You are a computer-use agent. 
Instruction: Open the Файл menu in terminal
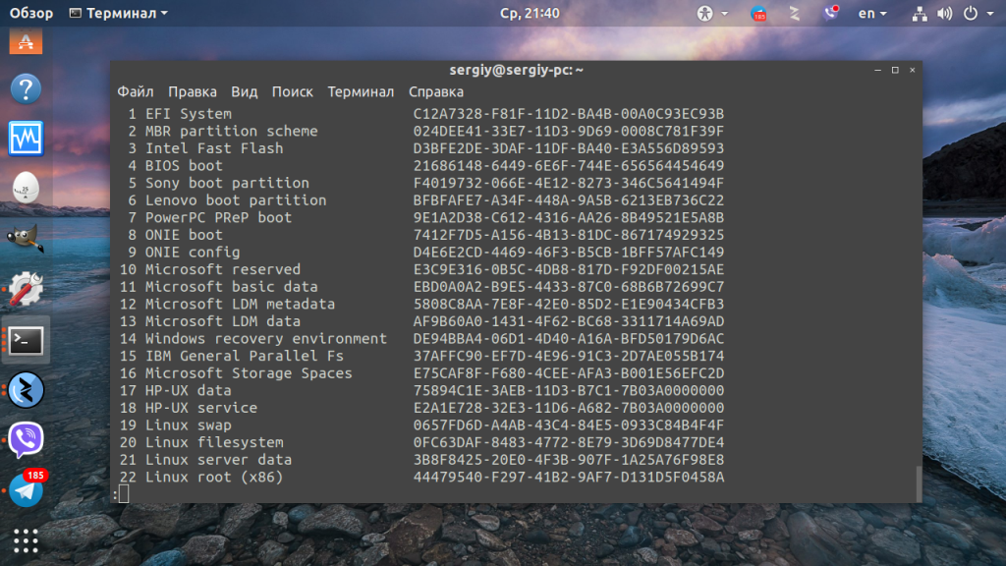tap(135, 91)
